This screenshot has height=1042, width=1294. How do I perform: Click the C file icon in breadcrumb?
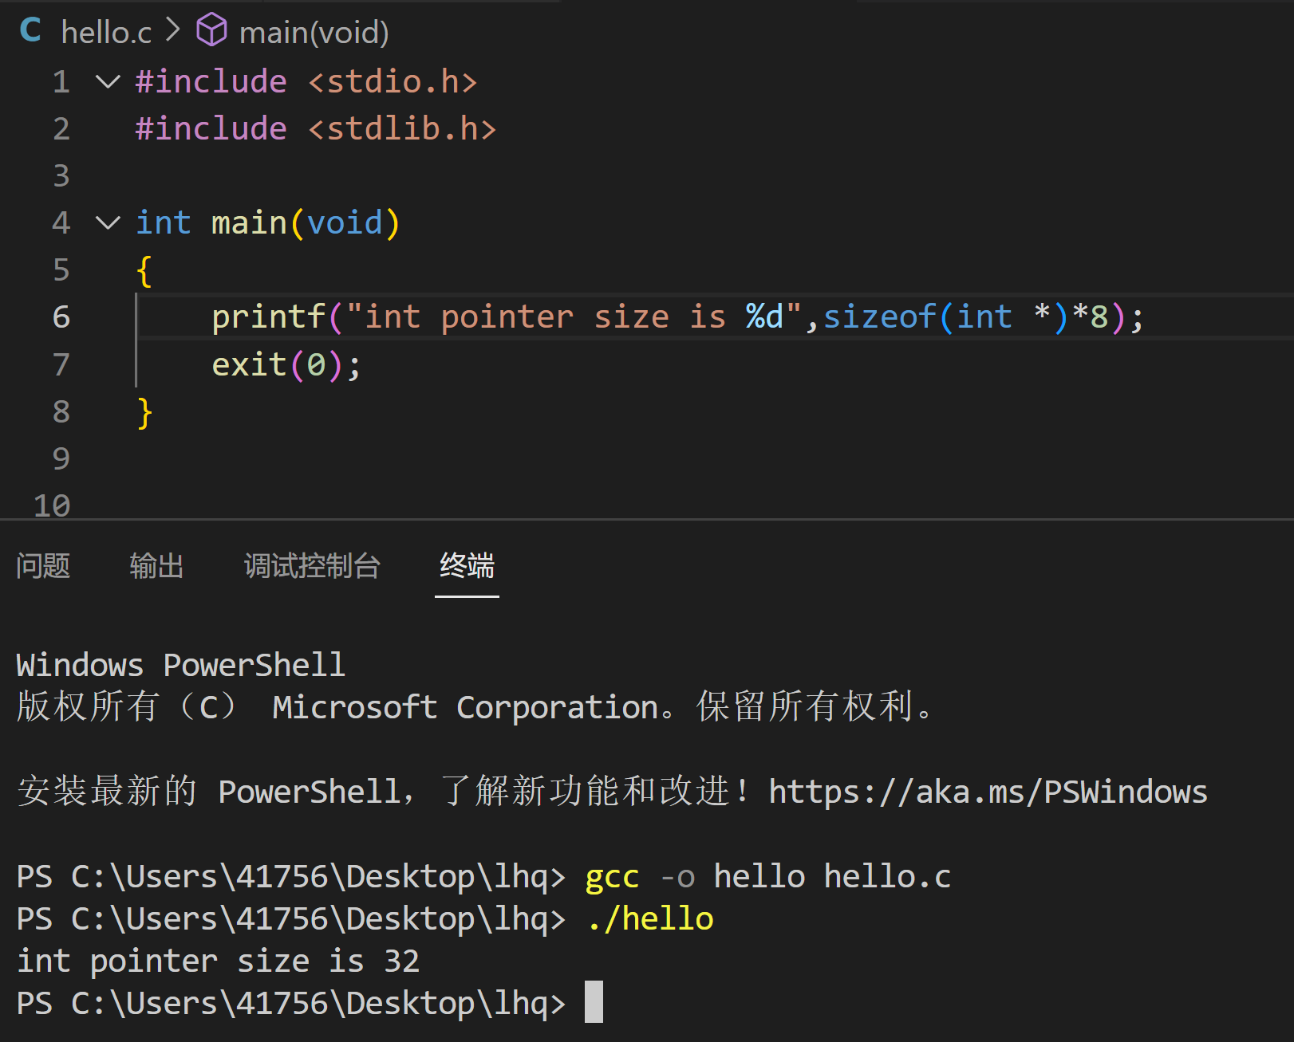[30, 31]
